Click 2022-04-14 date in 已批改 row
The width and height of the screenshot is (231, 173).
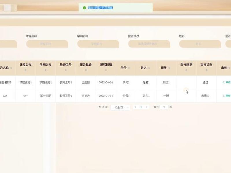[106, 82]
